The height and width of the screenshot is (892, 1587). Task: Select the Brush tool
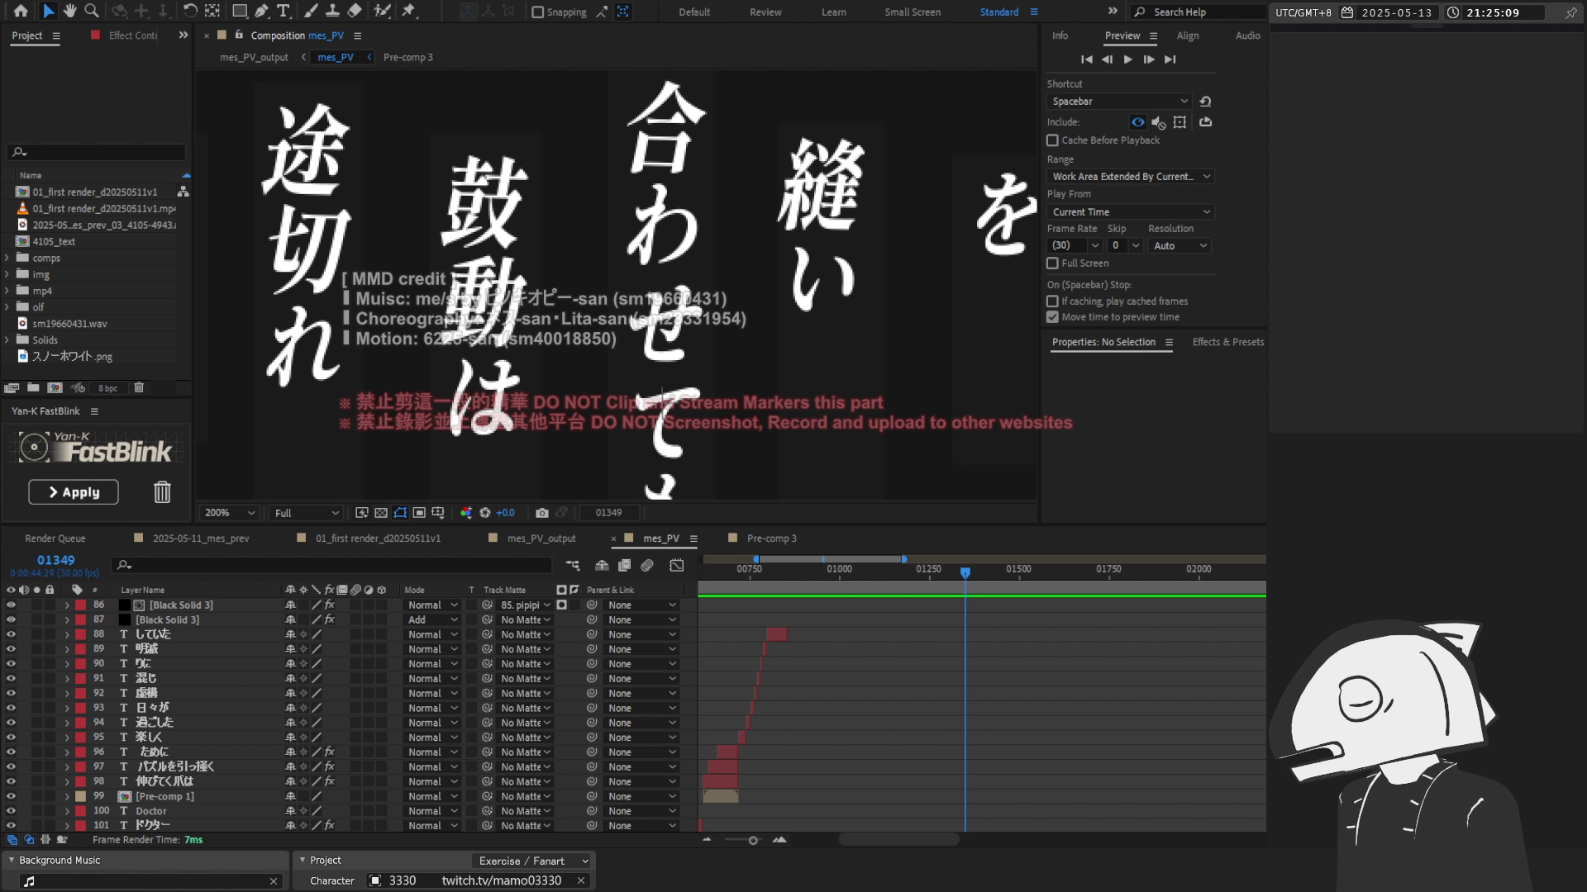tap(311, 11)
